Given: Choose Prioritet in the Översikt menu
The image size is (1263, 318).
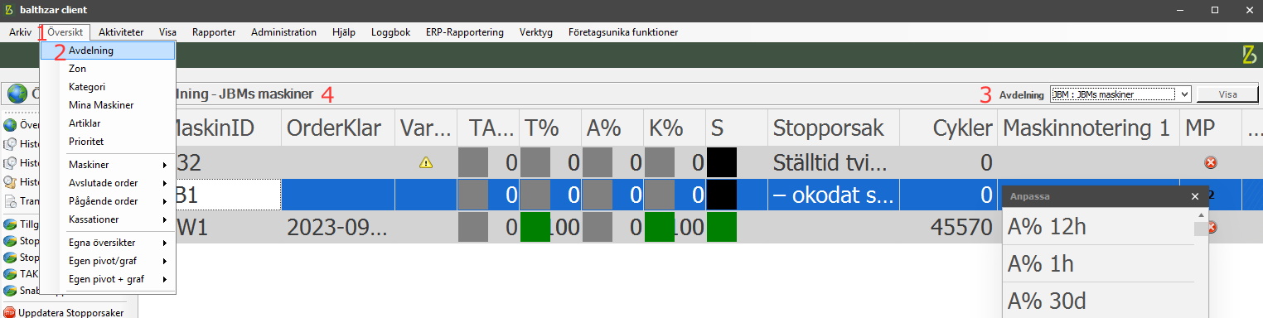Looking at the screenshot, I should tap(108, 142).
